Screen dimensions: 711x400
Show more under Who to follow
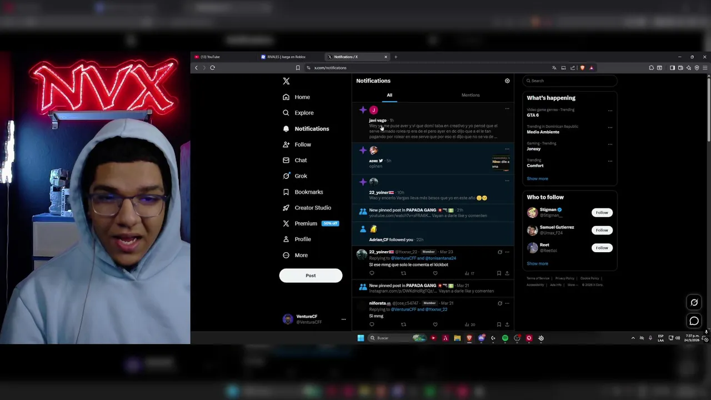click(537, 264)
